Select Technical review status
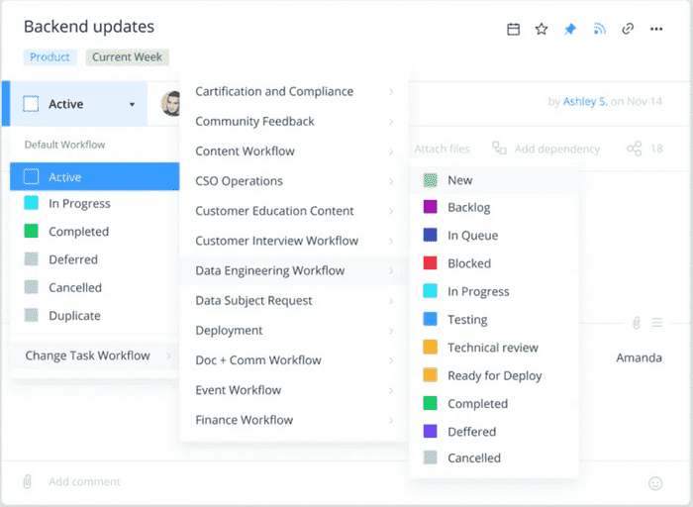The image size is (693, 507). (x=494, y=348)
